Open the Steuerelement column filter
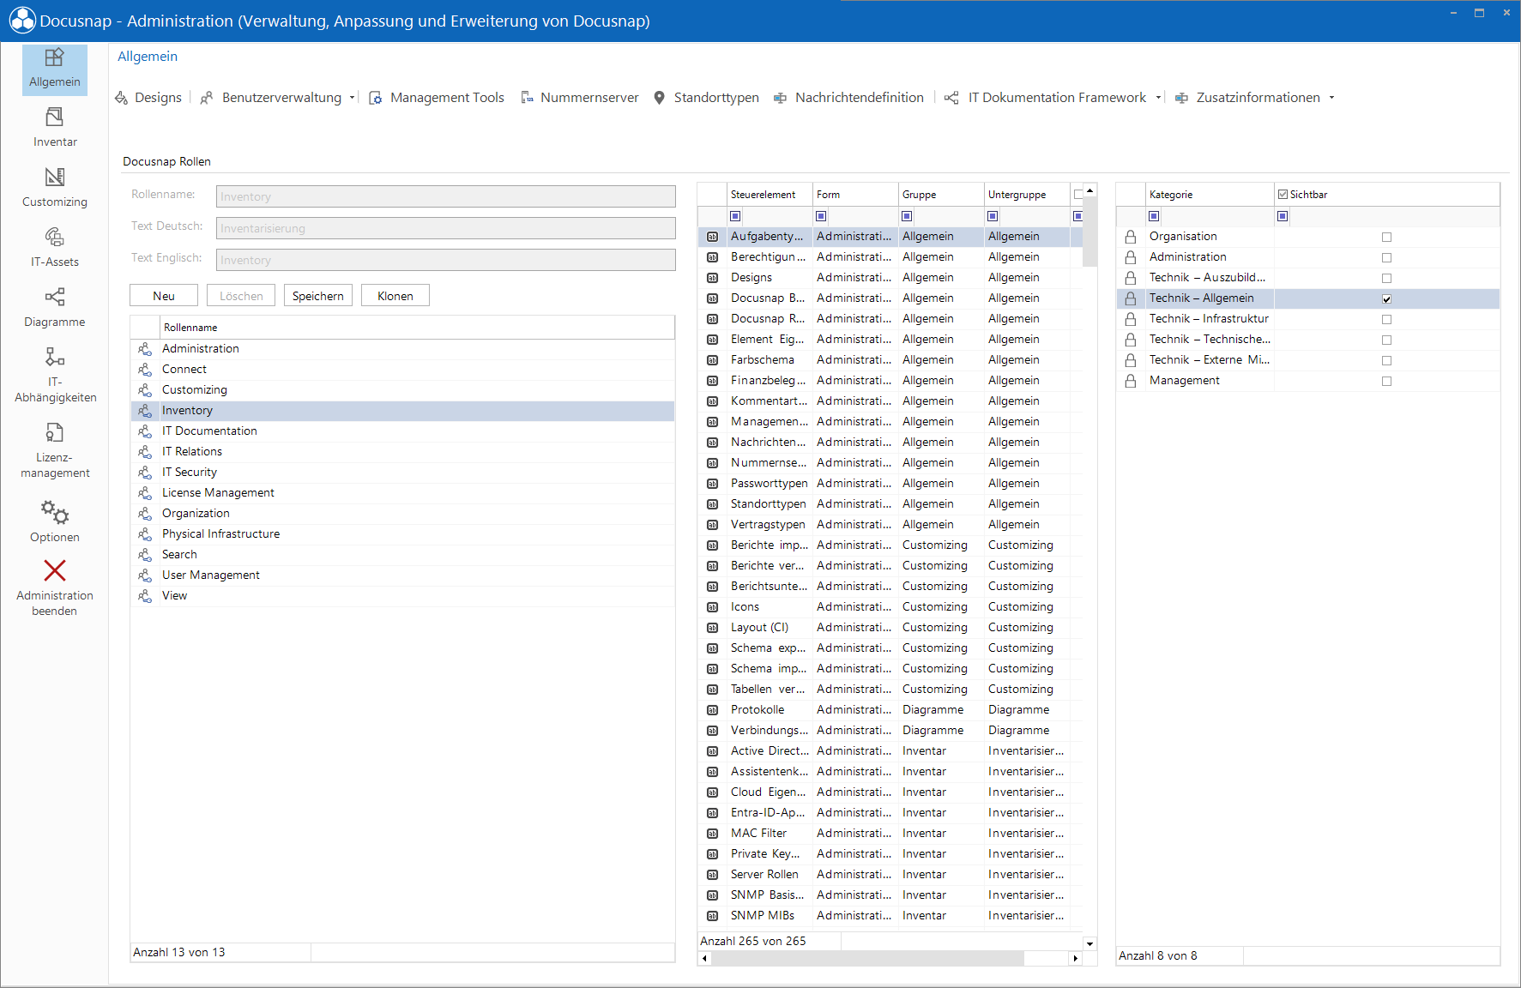The image size is (1521, 988). click(x=735, y=216)
